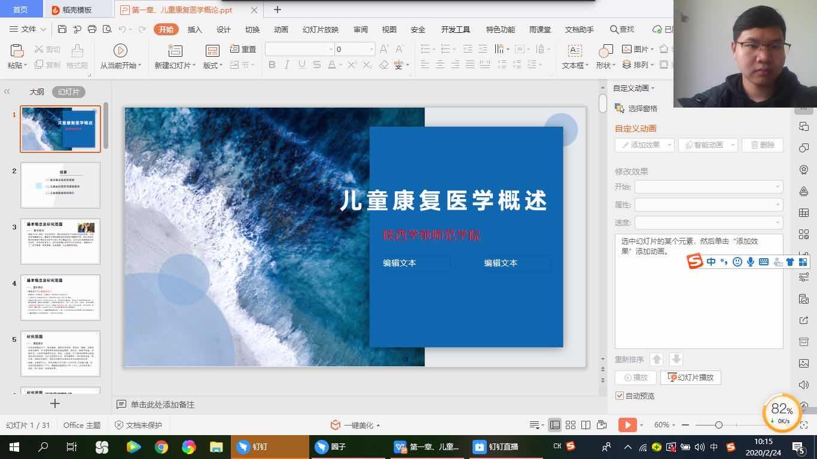This screenshot has height=459, width=817.
Task: Click the Text Box (文本框) icon
Action: pyautogui.click(x=574, y=51)
